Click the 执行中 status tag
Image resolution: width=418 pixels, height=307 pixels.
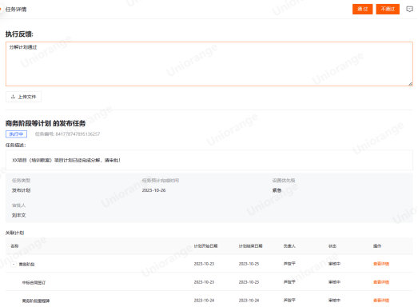coord(16,134)
